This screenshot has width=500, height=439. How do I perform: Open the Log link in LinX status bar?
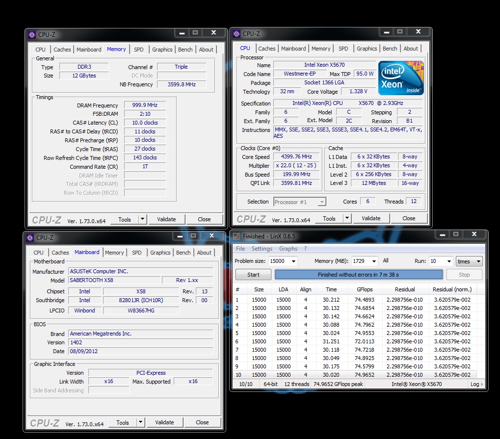[x=476, y=384]
